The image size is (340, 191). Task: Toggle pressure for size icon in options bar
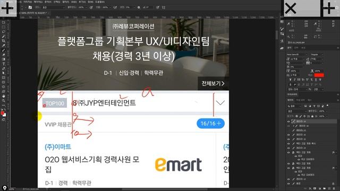(x=158, y=7)
